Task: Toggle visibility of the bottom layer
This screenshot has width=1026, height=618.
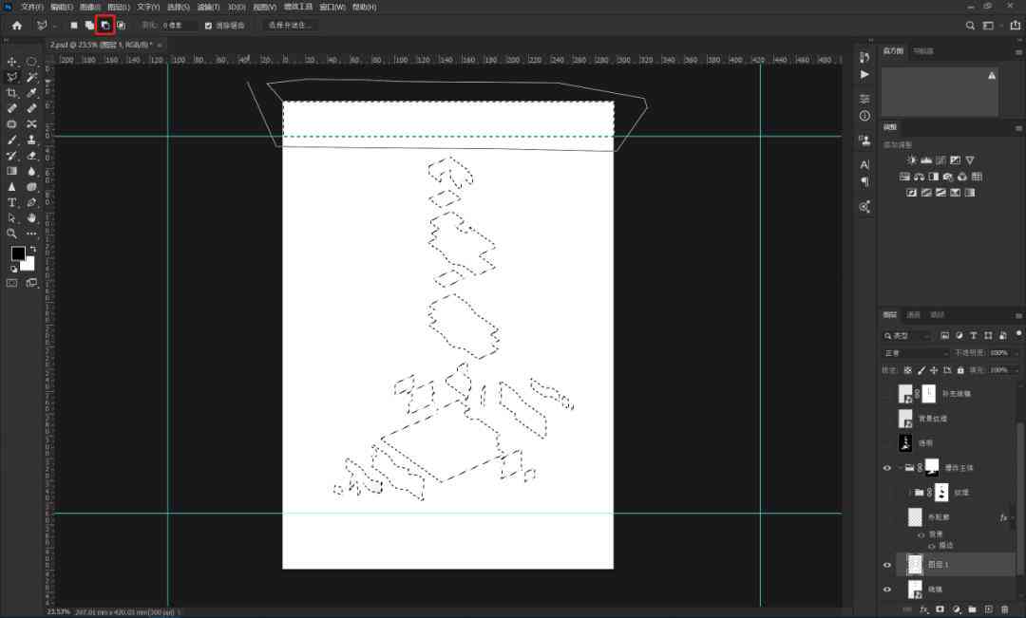Action: tap(887, 590)
